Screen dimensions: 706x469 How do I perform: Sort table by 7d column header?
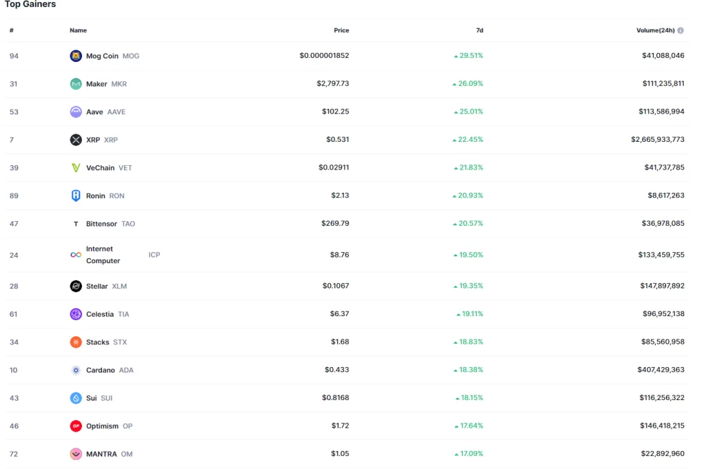click(479, 30)
